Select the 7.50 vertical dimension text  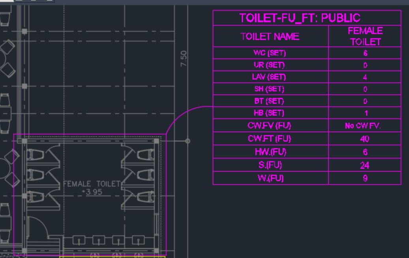[x=183, y=58]
